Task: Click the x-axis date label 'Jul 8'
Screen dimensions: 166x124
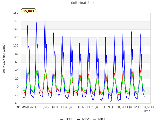Action: [98, 107]
